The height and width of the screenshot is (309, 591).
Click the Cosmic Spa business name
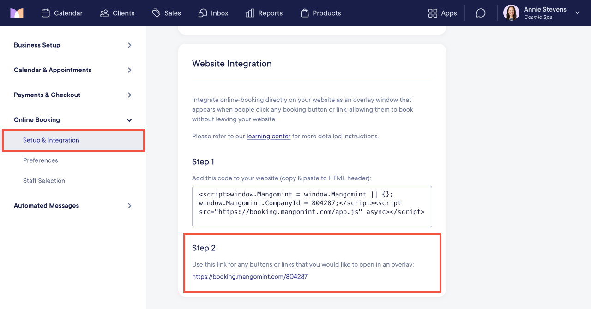pos(538,18)
